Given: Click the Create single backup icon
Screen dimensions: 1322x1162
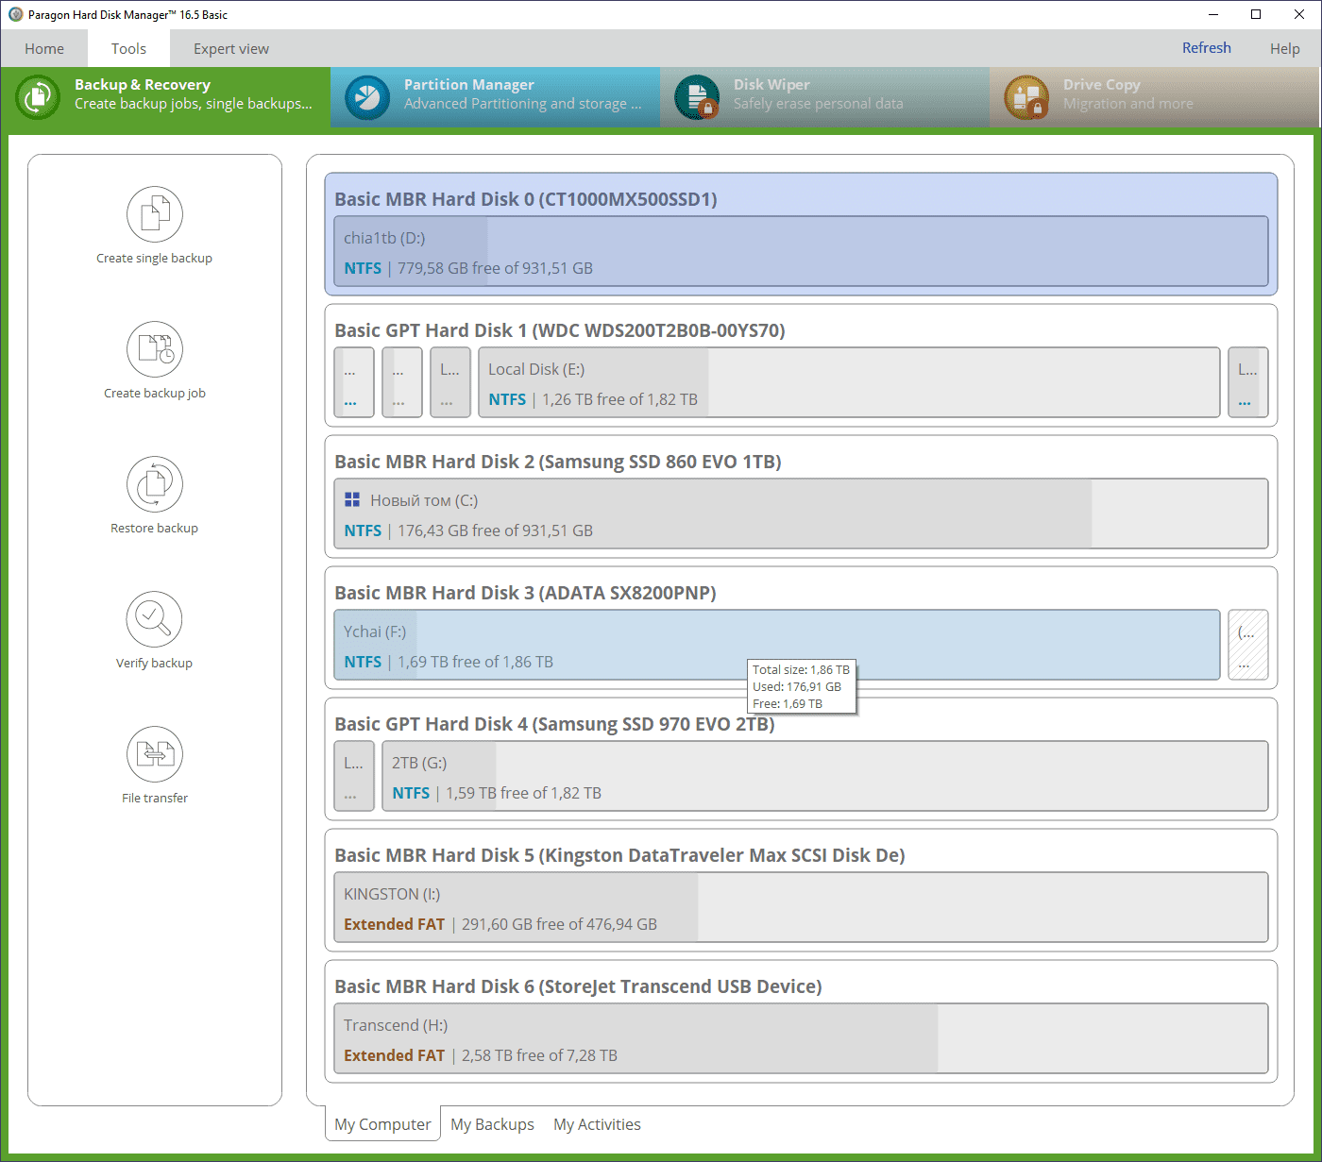Looking at the screenshot, I should [155, 214].
